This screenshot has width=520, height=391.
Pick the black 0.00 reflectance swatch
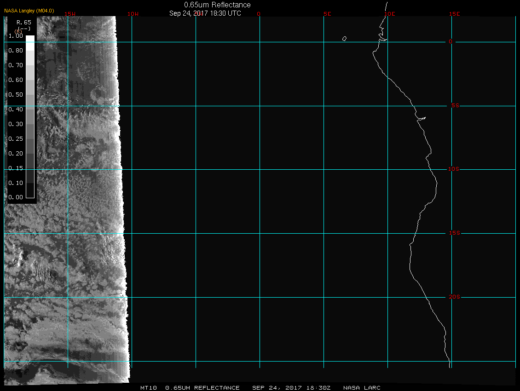(x=30, y=194)
